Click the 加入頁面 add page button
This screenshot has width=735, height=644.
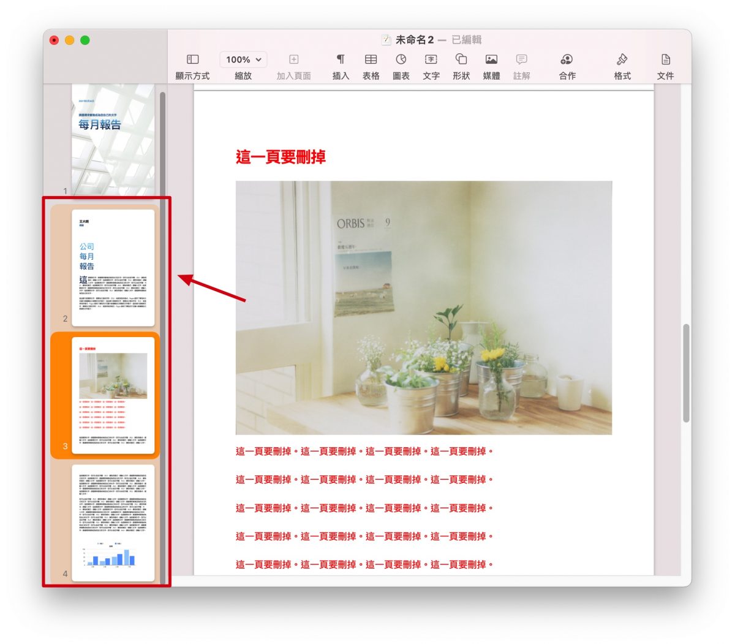click(x=293, y=66)
